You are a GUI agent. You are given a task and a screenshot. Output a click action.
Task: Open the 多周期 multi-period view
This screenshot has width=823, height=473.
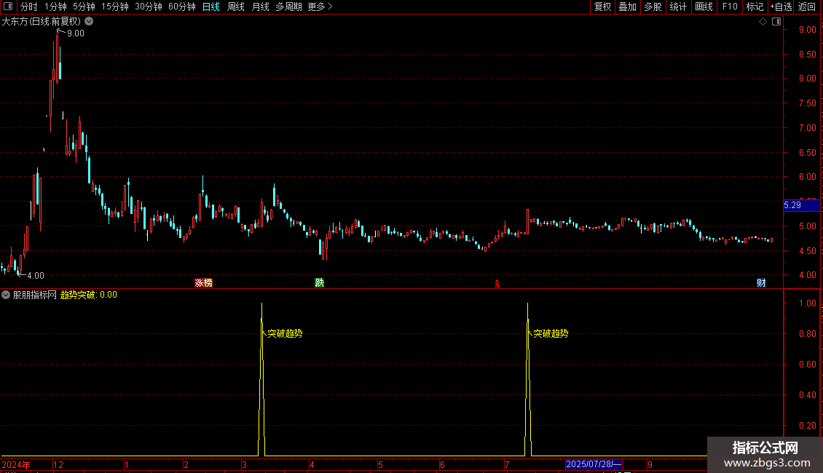click(x=288, y=7)
